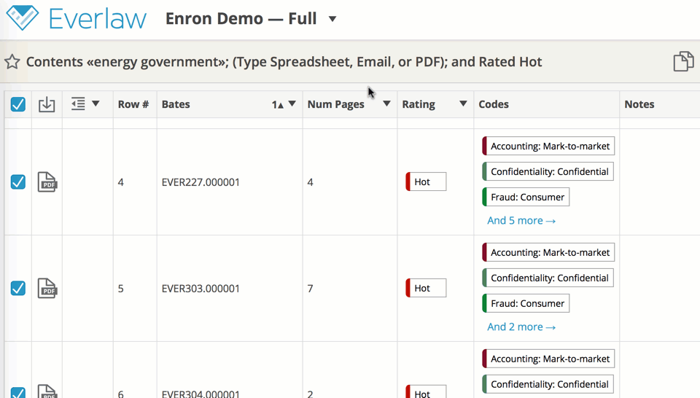Click row 4 Accounting: Mark-to-market code
This screenshot has width=700, height=398.
point(548,146)
